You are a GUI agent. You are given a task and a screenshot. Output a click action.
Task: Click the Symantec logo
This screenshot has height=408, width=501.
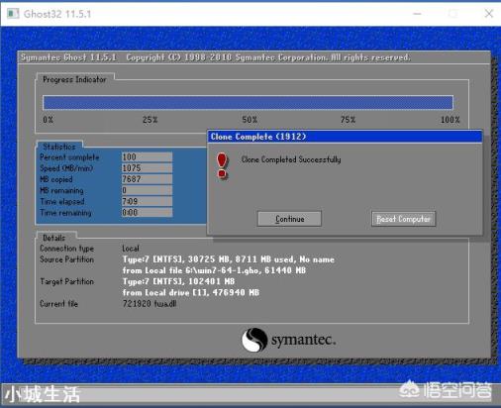(x=289, y=340)
